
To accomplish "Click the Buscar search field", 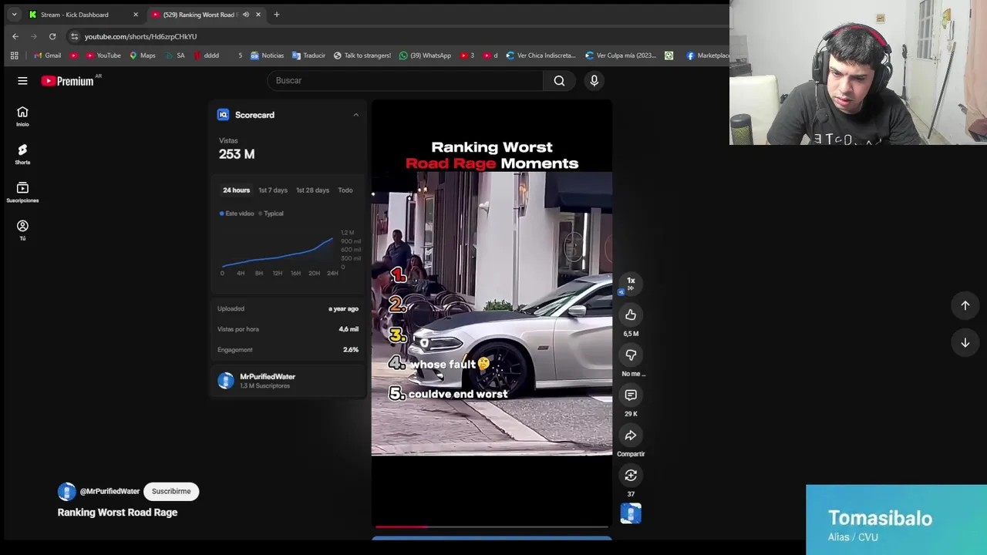I will [x=405, y=80].
